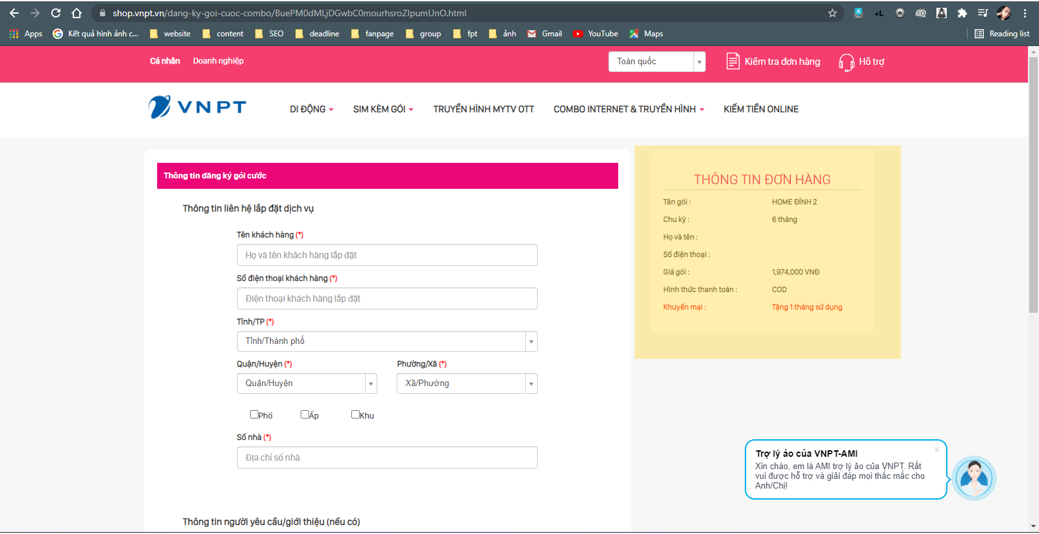Open KIẾM TIỀN ONLINE page
The image size is (1039, 534).
[x=761, y=109]
